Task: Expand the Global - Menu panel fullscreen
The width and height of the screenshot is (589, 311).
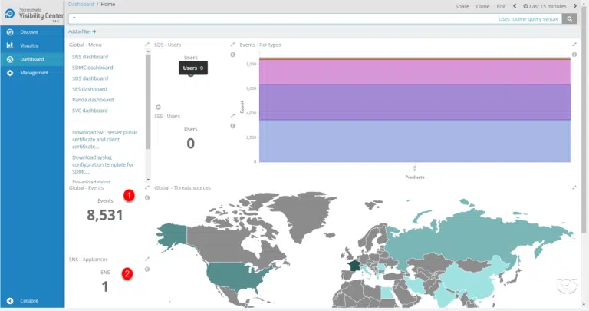Action: tap(147, 45)
